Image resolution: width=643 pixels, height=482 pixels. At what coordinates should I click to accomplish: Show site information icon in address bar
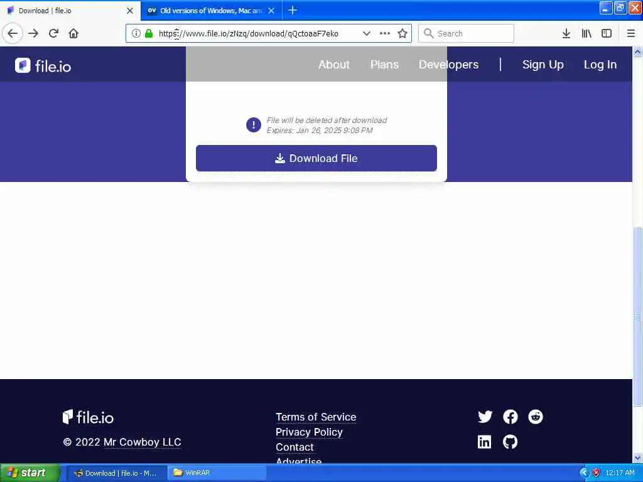[136, 33]
